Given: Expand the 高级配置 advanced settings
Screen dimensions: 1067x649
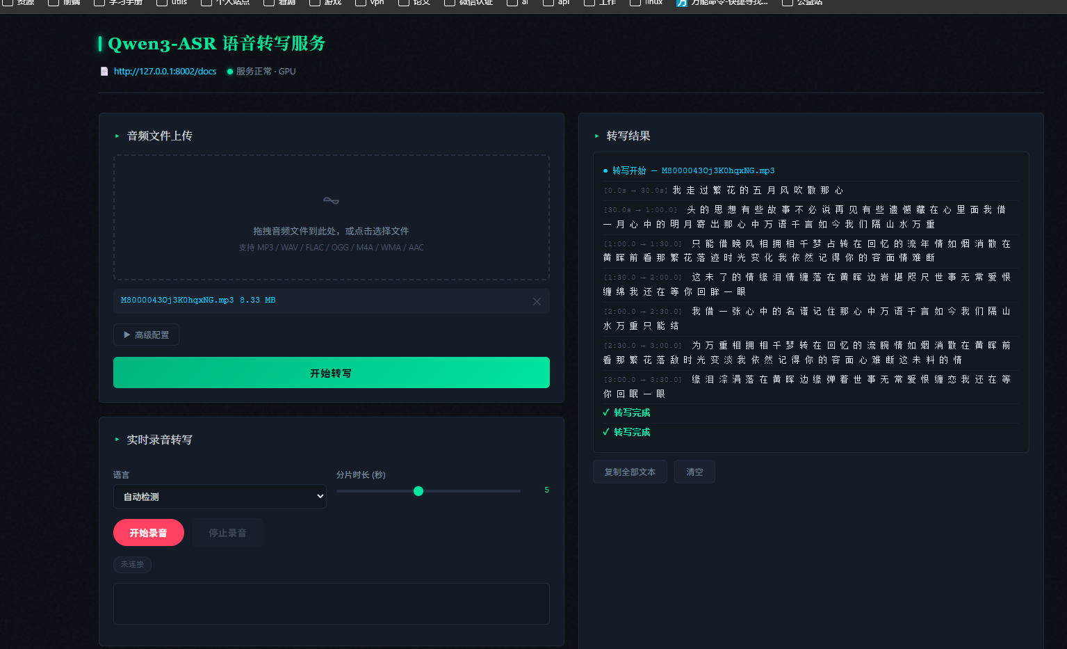Looking at the screenshot, I should point(146,335).
